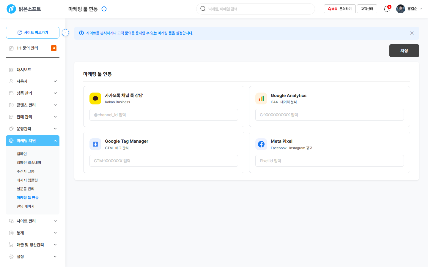
Task: Click the 설정 gear icon
Action: [x=11, y=257]
